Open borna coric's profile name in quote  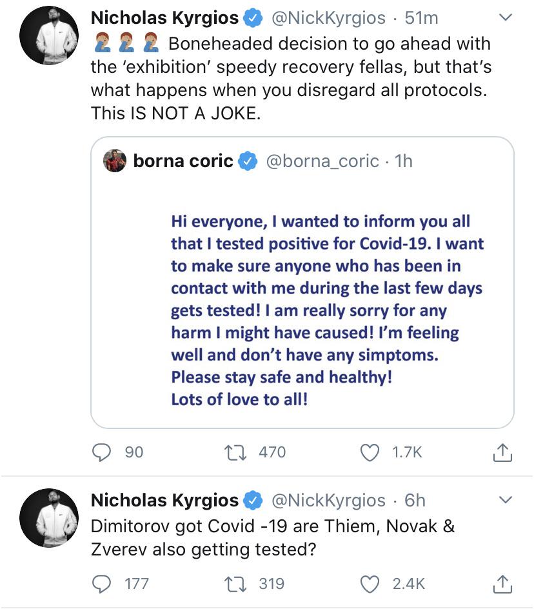pyautogui.click(x=183, y=161)
